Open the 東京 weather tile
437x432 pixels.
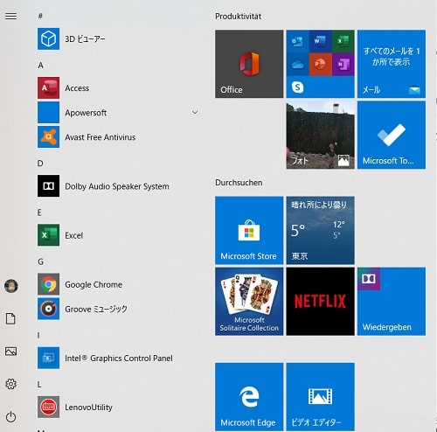[x=320, y=230]
